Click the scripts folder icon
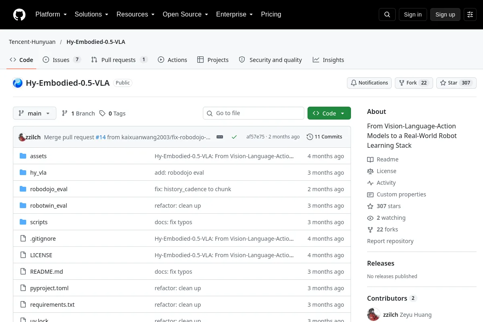Viewport: 483px width, 322px height. click(23, 222)
